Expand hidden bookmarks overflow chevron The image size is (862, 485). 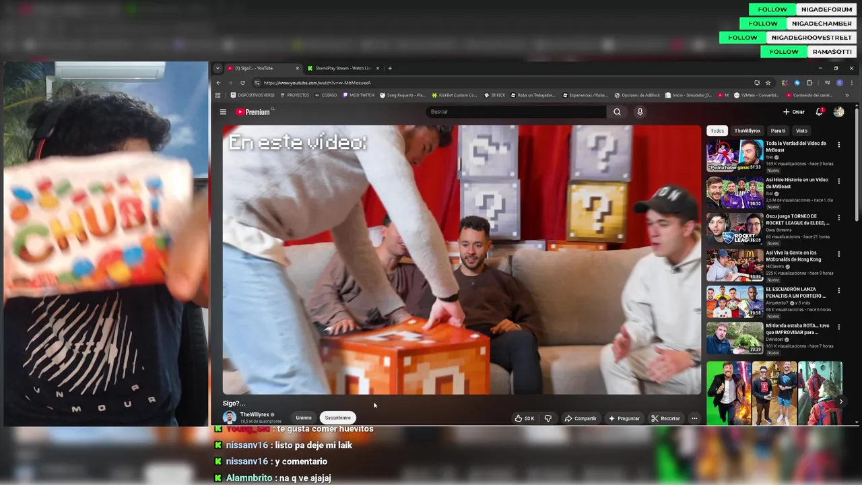847,96
